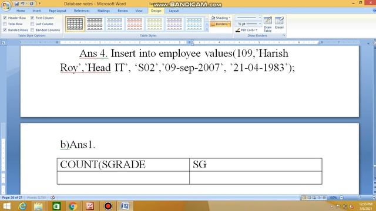This screenshot has width=376, height=211.
Task: Select the Table Tools Design tab
Action: (156, 11)
